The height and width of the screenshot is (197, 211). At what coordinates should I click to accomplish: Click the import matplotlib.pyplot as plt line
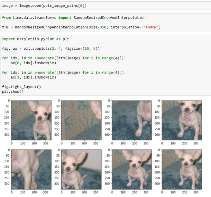35,39
